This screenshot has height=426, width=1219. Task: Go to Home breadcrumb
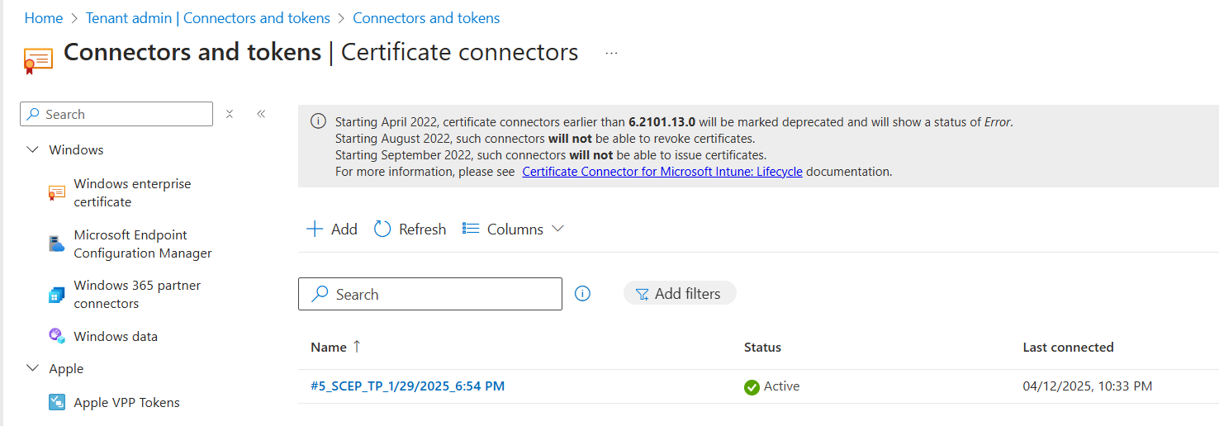point(44,17)
